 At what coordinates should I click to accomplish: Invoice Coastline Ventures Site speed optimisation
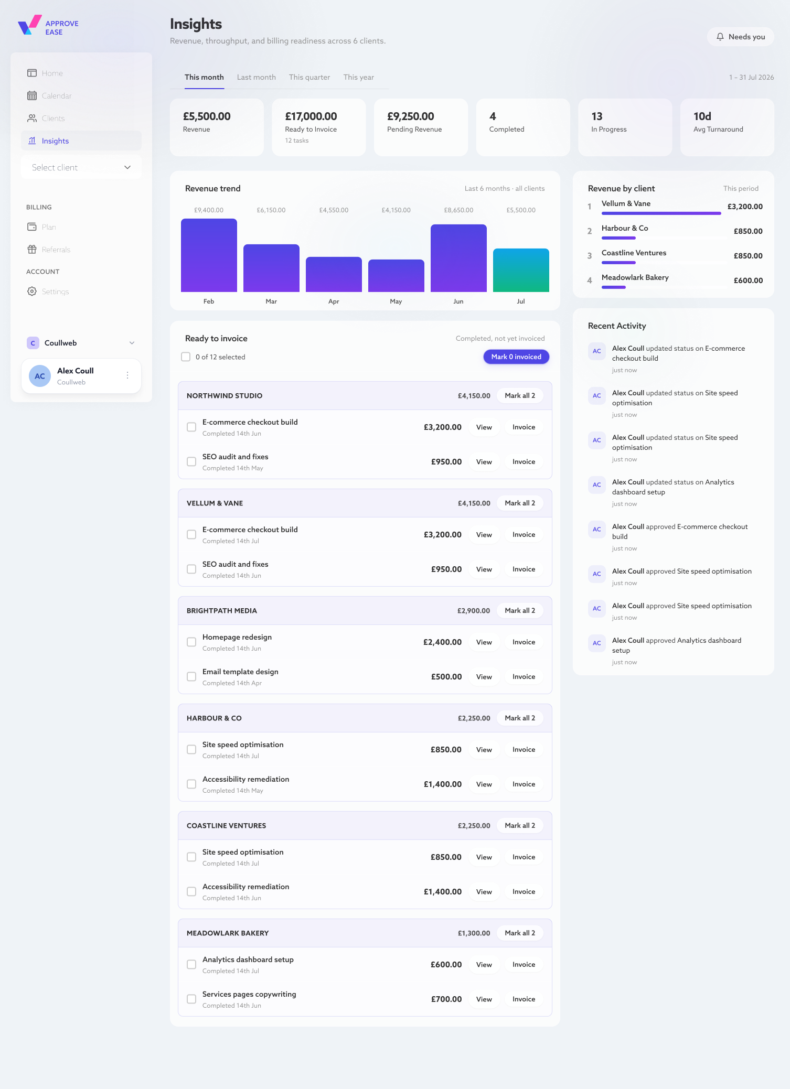tap(524, 857)
